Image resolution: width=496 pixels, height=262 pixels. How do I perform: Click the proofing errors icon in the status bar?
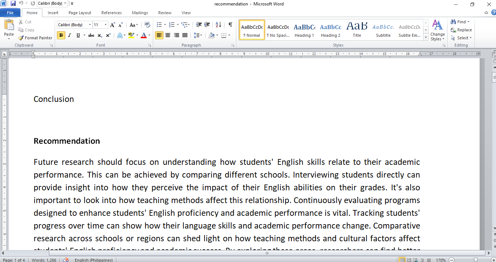click(66, 260)
